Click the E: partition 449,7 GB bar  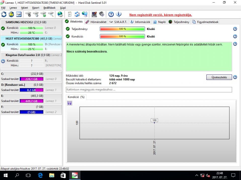coord(32,101)
